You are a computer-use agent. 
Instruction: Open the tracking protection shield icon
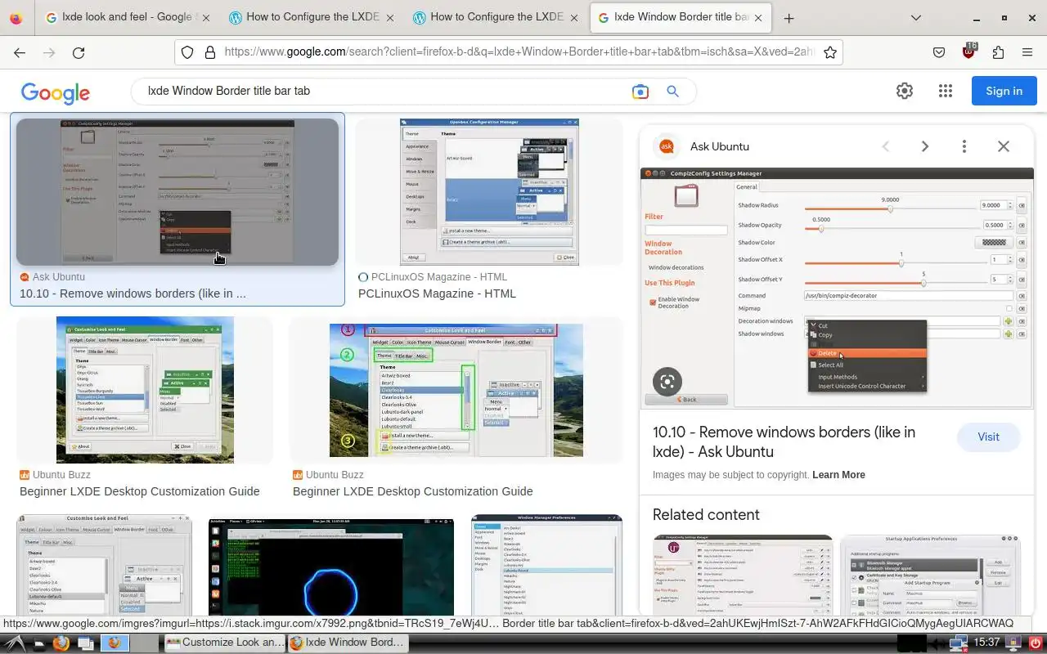(x=187, y=52)
